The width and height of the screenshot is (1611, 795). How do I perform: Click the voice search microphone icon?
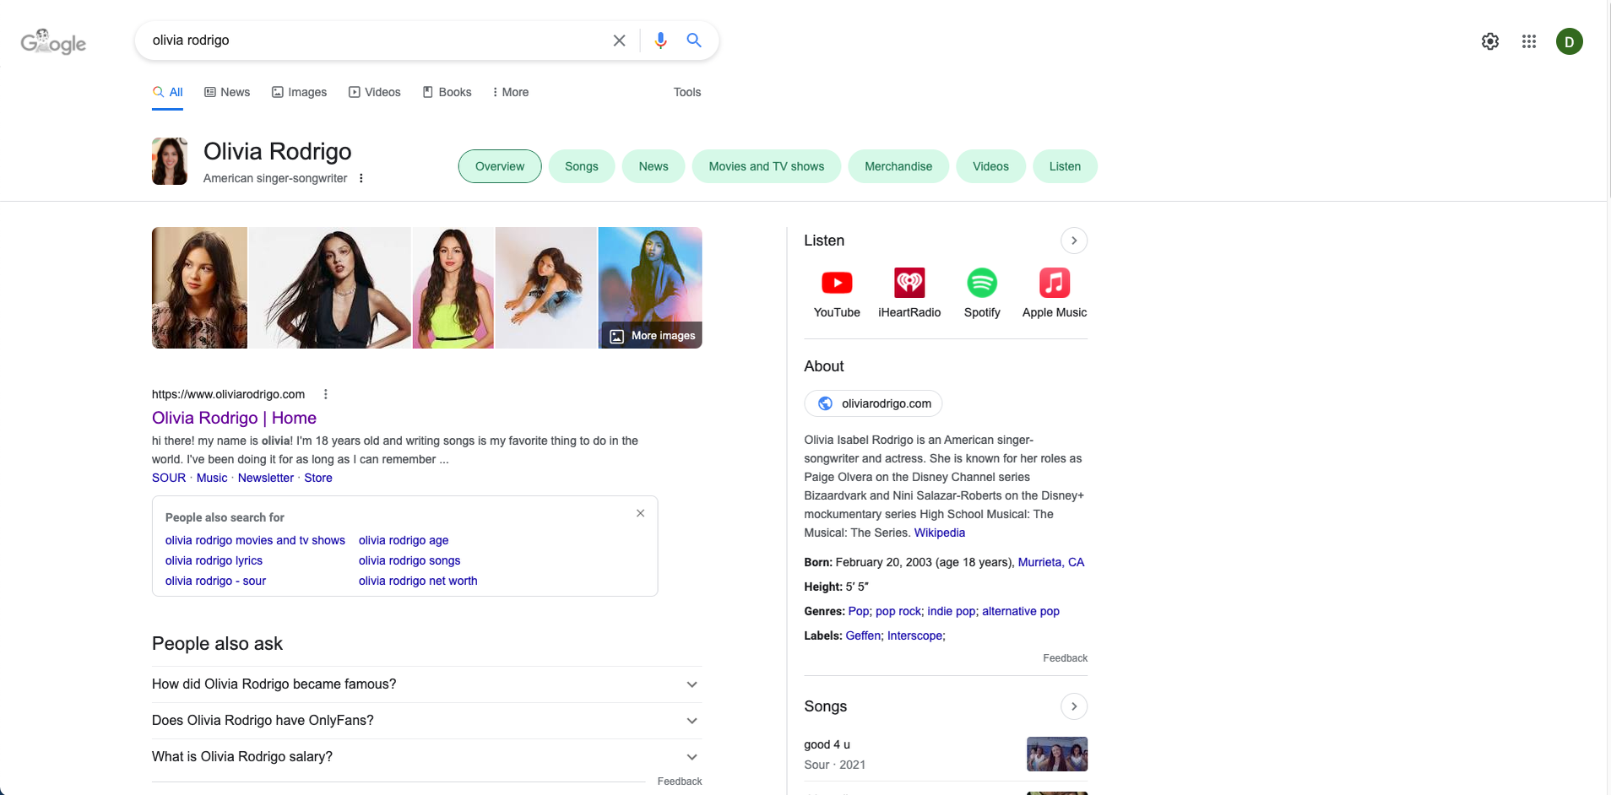[660, 41]
